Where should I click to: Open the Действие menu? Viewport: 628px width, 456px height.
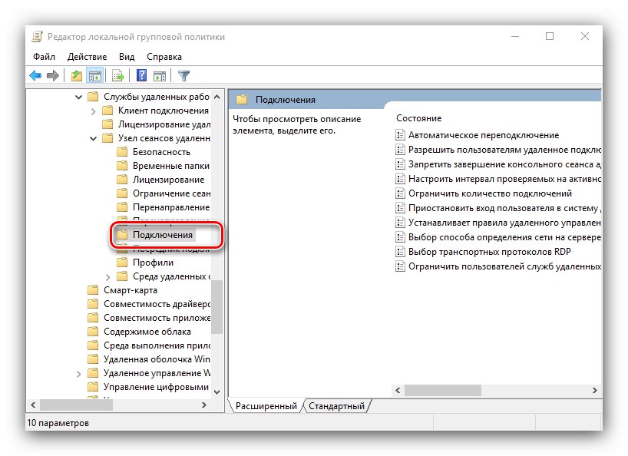88,56
